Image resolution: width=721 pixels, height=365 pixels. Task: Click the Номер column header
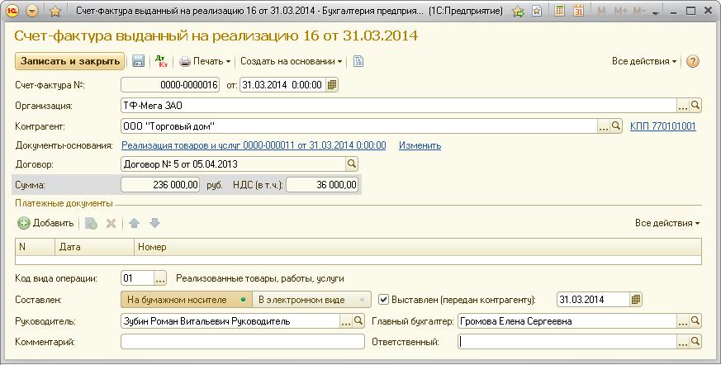click(x=418, y=247)
